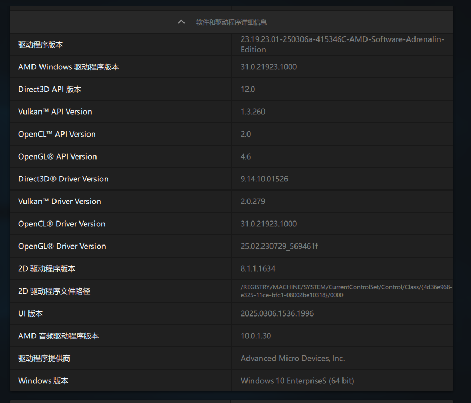The height and width of the screenshot is (403, 471).
Task: Click the value 25.02.230729_569461f
Action: [x=279, y=246]
